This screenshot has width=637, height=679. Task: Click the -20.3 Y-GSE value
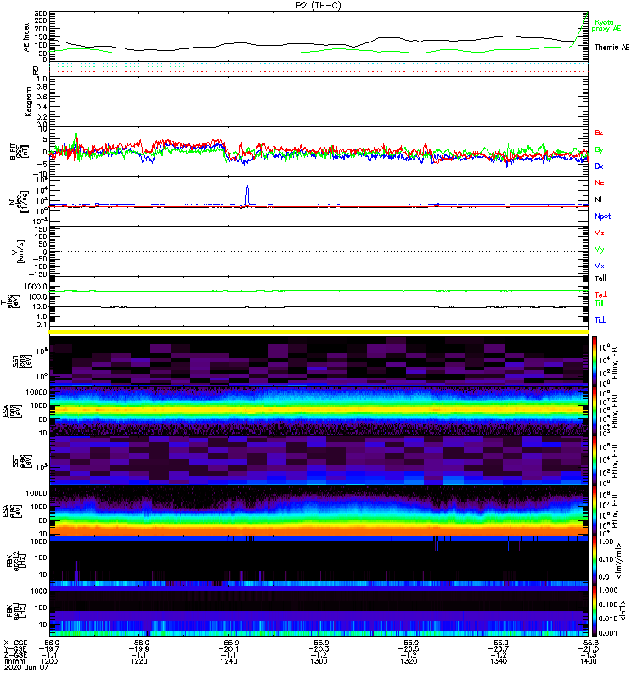tap(318, 648)
